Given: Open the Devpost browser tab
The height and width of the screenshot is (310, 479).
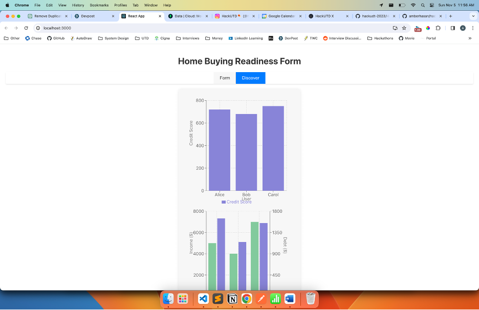Looking at the screenshot, I should tap(94, 16).
